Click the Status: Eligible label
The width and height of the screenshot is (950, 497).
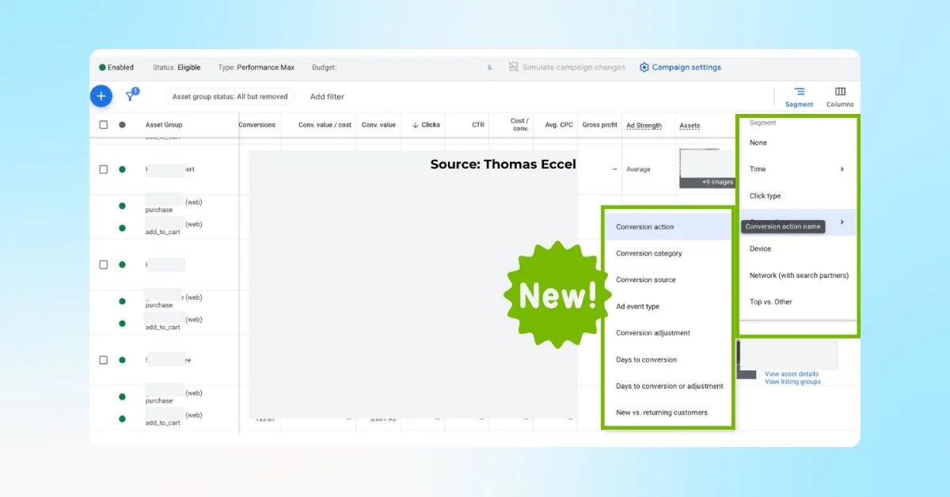pyautogui.click(x=177, y=67)
